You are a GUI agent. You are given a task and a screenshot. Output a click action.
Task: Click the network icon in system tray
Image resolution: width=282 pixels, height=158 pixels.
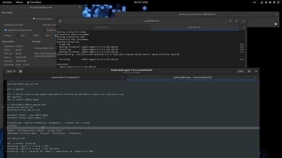pyautogui.click(x=262, y=2)
